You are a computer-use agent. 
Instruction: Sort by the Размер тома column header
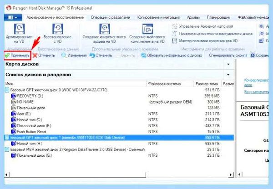(x=207, y=84)
